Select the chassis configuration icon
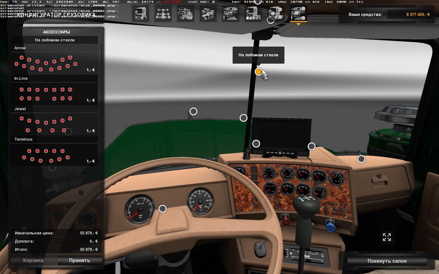Viewport: 439px width, 274px height. (163, 13)
